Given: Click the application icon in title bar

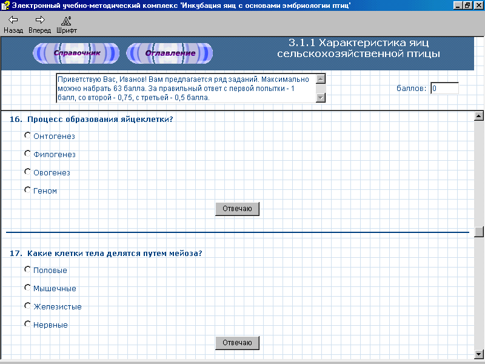Looking at the screenshot, I should coord(5,5).
